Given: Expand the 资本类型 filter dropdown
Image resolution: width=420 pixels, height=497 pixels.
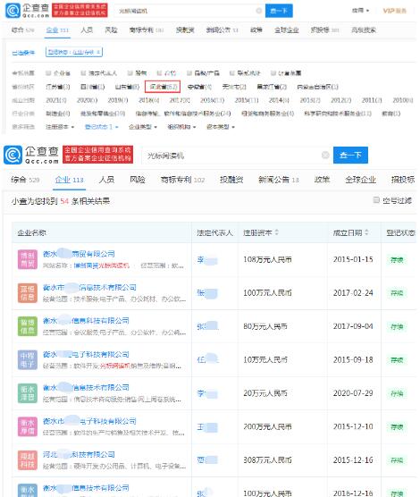Looking at the screenshot, I should click(x=221, y=127).
